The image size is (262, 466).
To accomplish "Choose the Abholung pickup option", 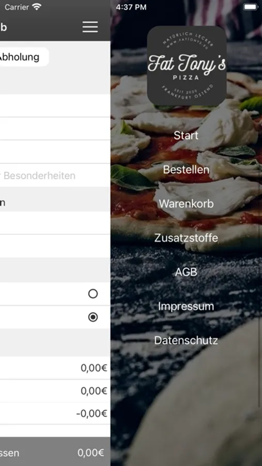I will pyautogui.click(x=20, y=57).
